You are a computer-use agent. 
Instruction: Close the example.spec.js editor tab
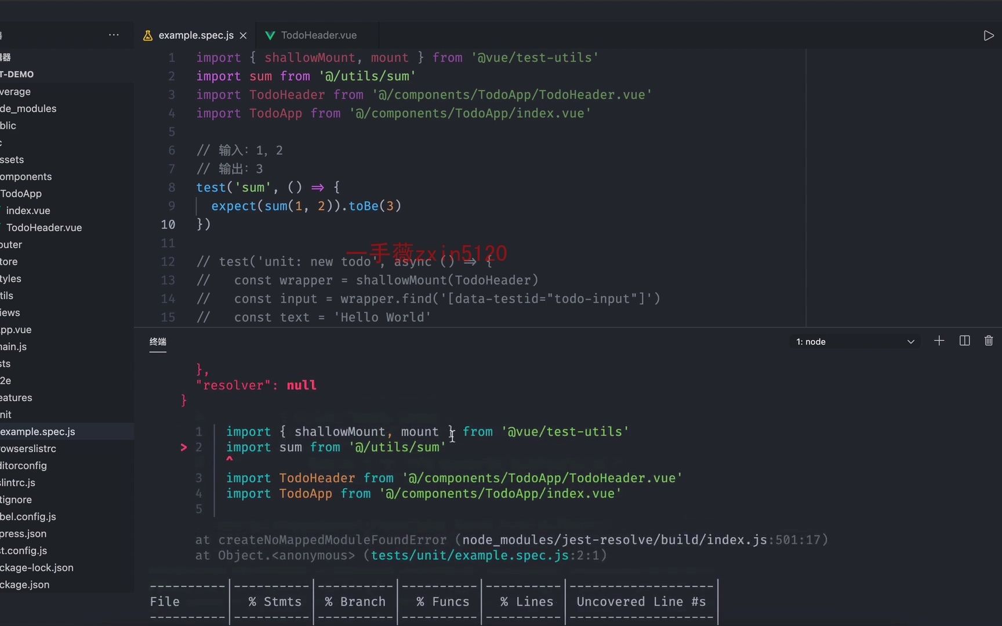click(x=244, y=36)
